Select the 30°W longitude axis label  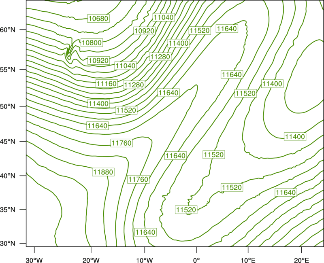point(34,260)
